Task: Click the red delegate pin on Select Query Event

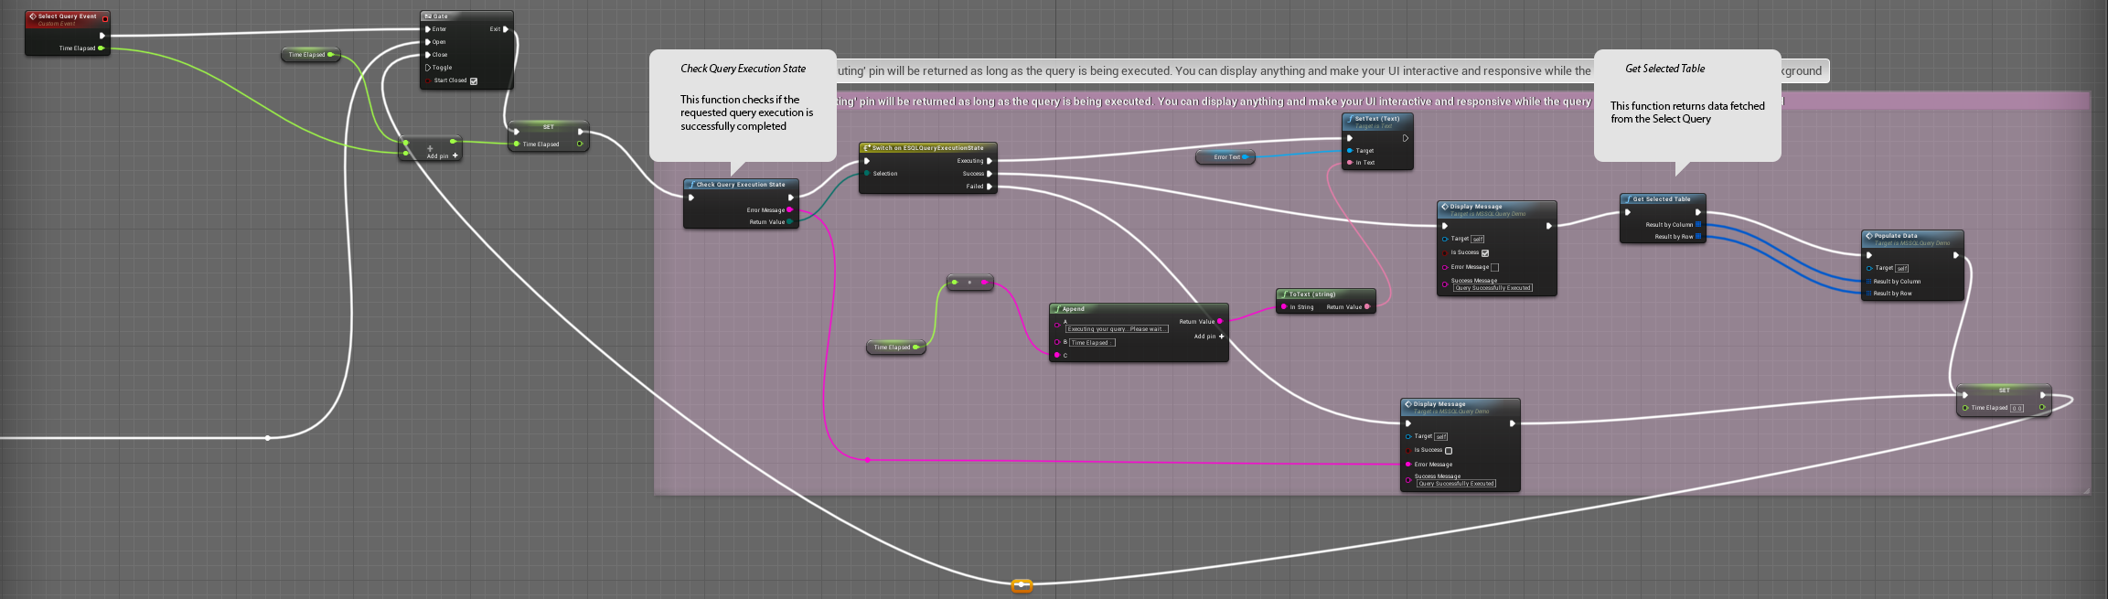Action: [x=105, y=18]
